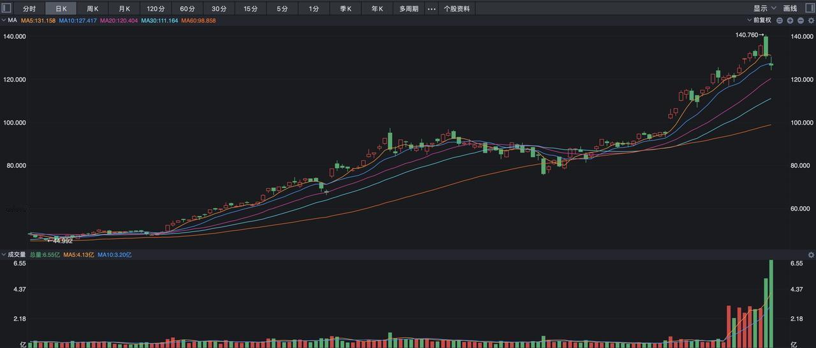The width and height of the screenshot is (816, 348).
Task: Select the 1分 period tab
Action: pos(314,9)
